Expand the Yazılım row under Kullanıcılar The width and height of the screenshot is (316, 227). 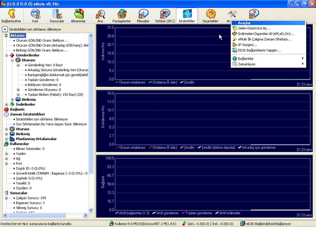[6, 154]
